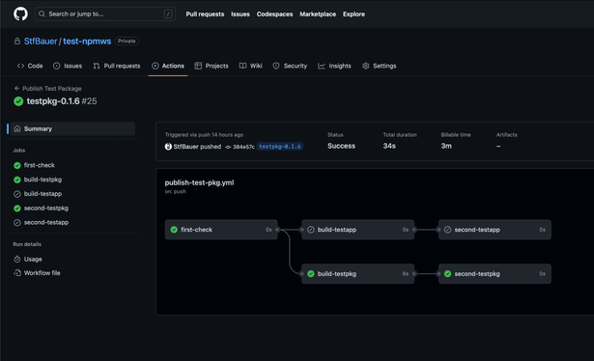The image size is (594, 361).
Task: Click the home icon beside Summary
Action: (x=17, y=128)
